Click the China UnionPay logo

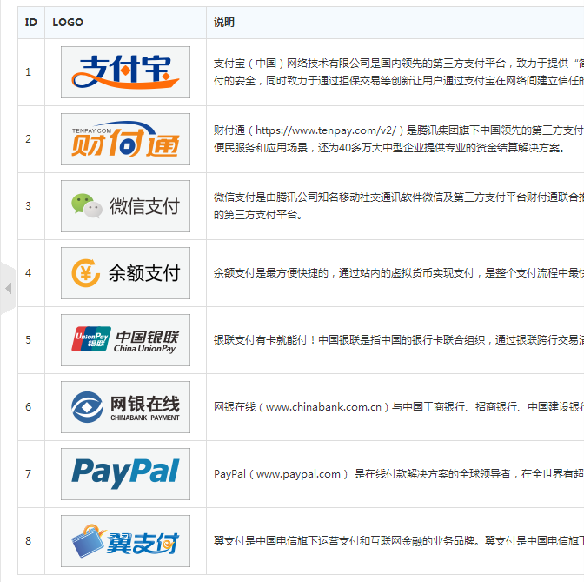[x=125, y=340]
